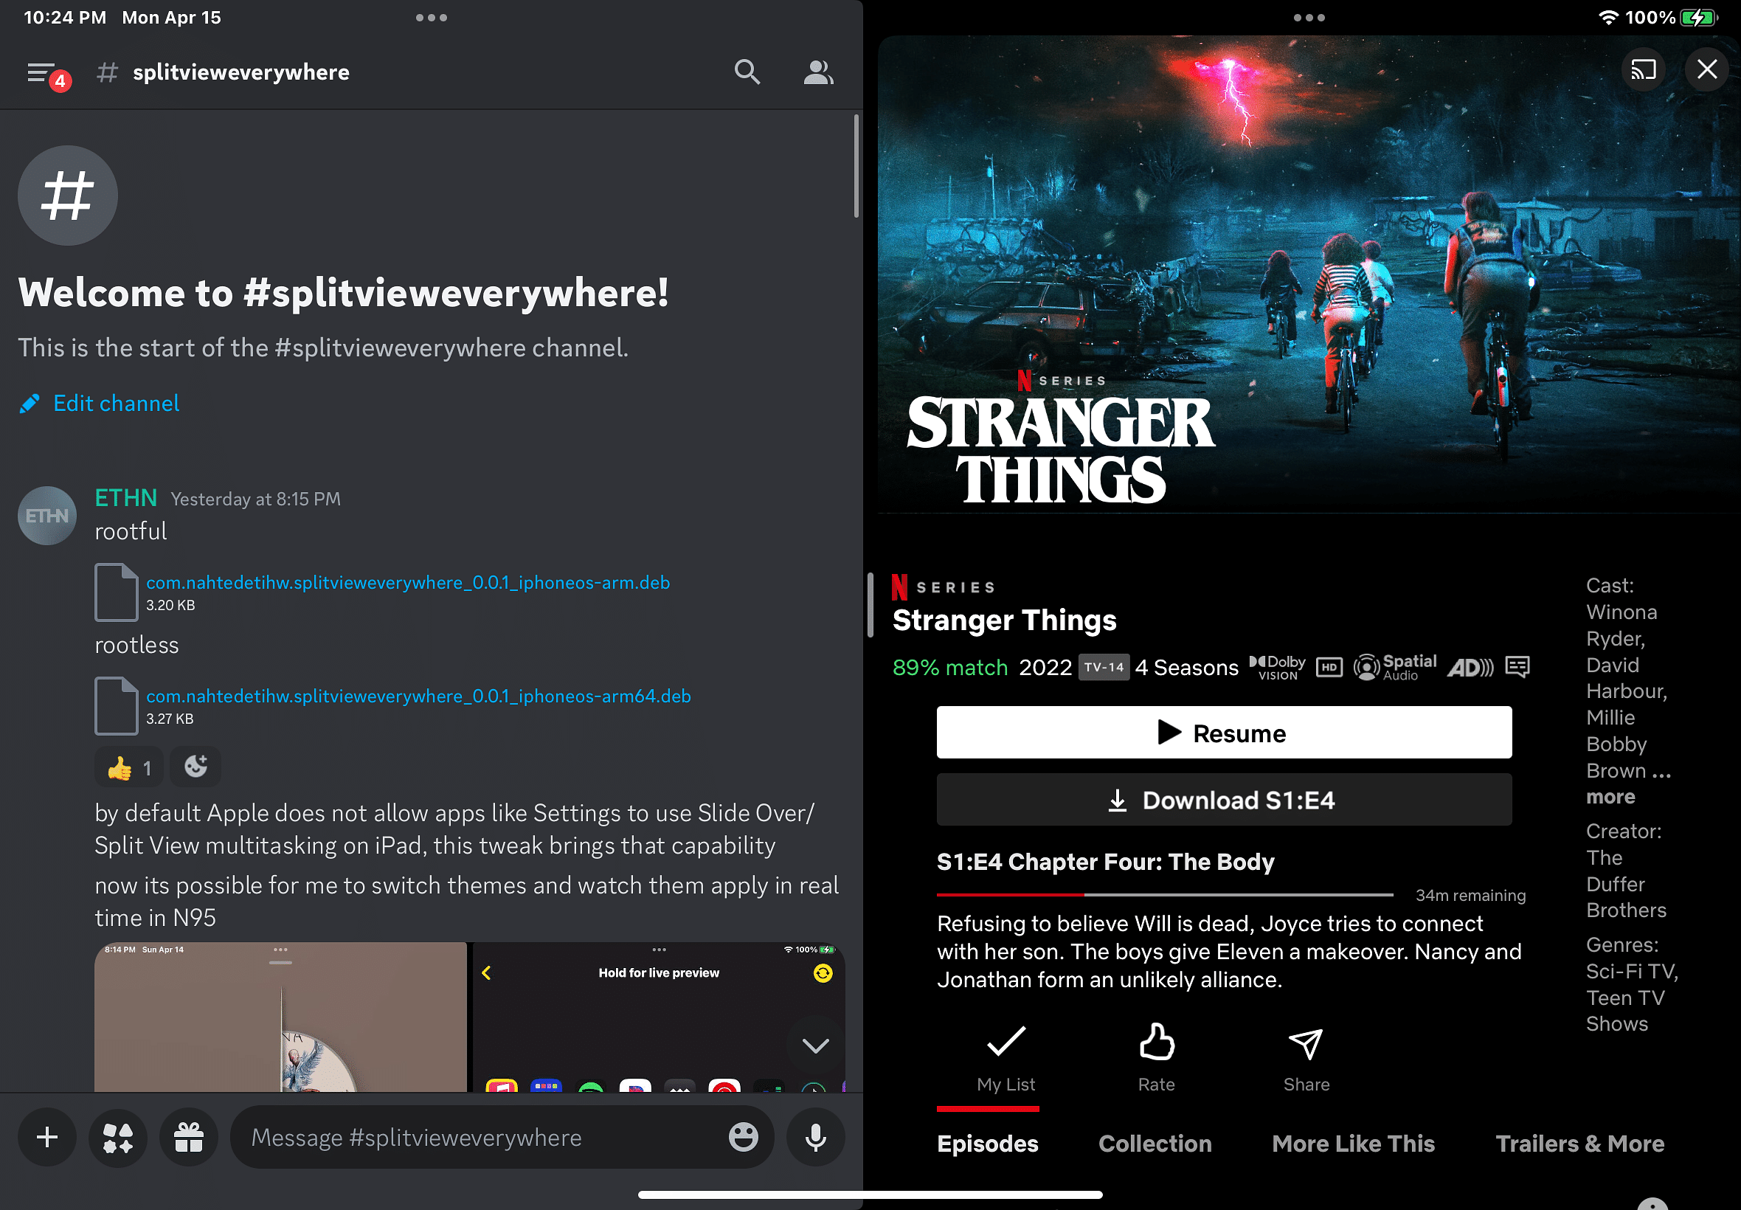Tap the subtitles available icon
1741x1210 pixels.
point(1517,666)
